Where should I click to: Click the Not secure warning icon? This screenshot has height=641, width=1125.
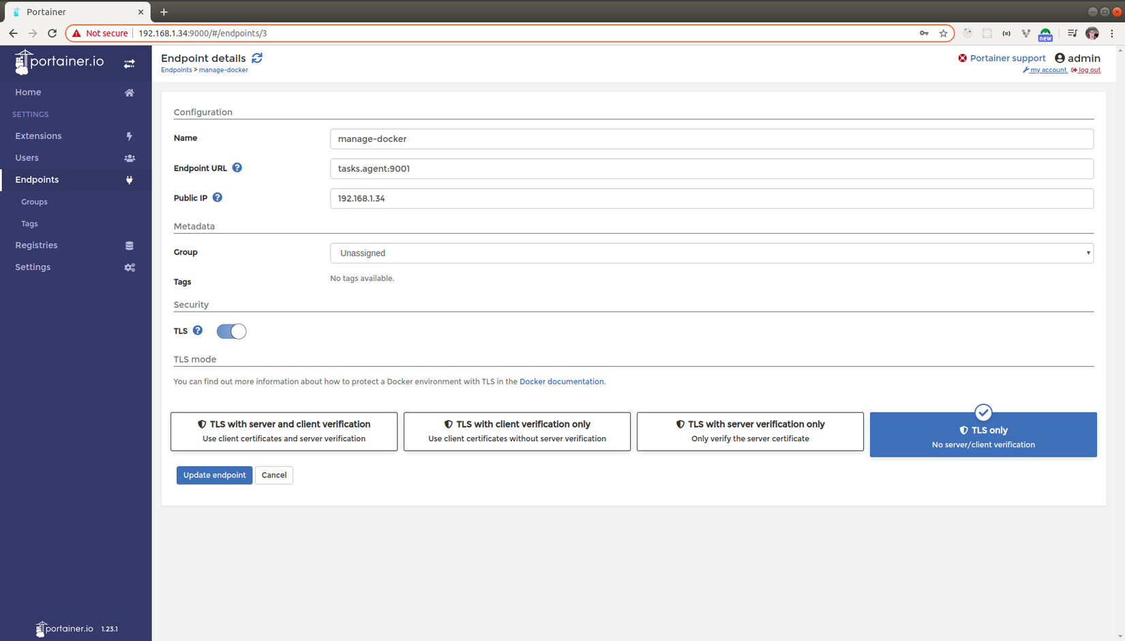tap(76, 33)
